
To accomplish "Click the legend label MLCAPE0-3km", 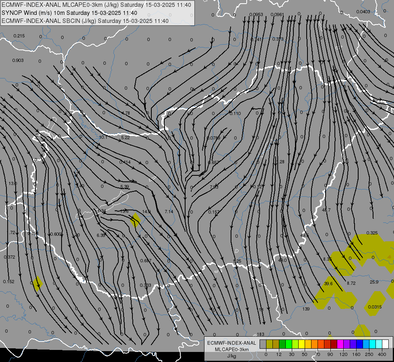I will coord(232,350).
